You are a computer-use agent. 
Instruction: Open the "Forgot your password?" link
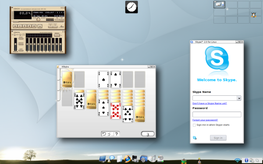coord(205,120)
